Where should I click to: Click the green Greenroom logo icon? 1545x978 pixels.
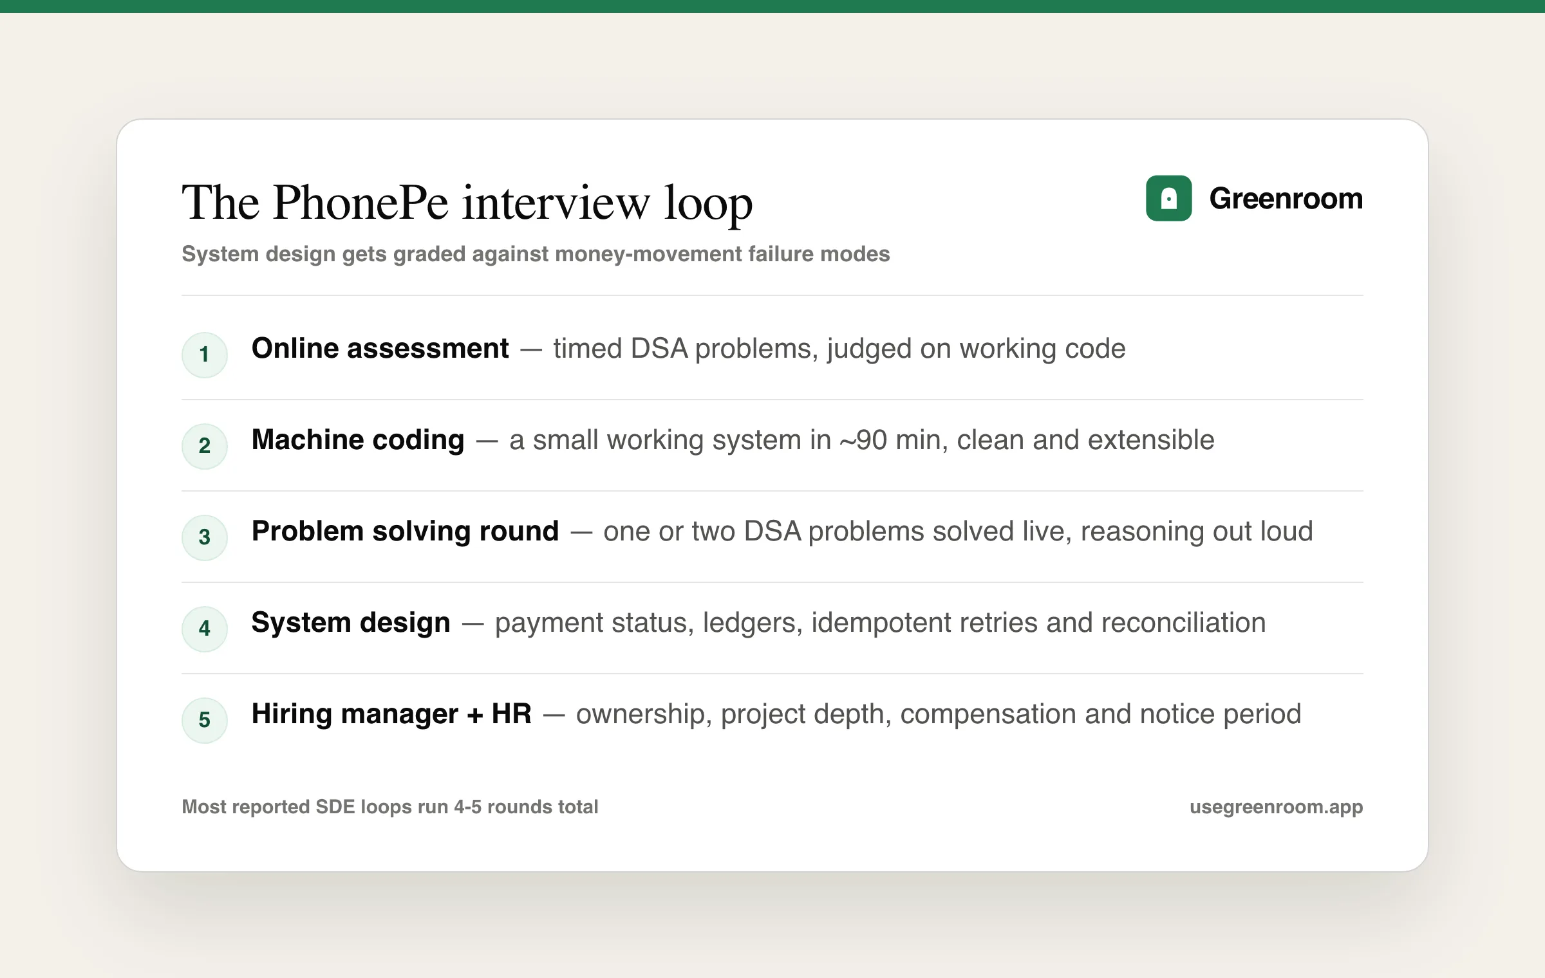pyautogui.click(x=1168, y=198)
